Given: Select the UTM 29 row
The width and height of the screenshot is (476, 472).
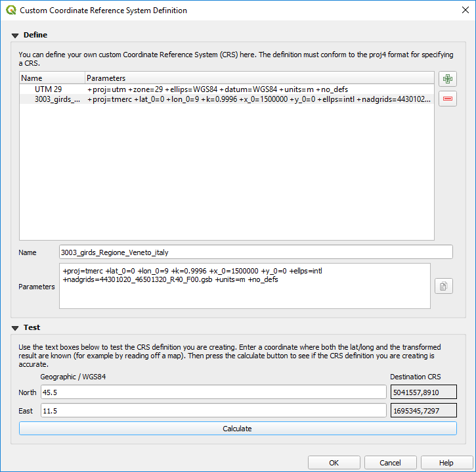Looking at the screenshot, I should click(49, 89).
